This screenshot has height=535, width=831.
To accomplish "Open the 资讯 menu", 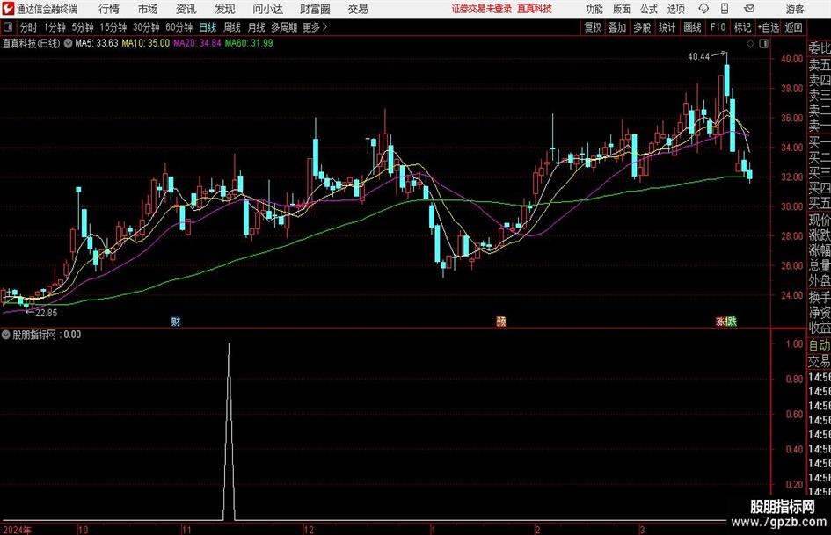I will click(x=186, y=9).
